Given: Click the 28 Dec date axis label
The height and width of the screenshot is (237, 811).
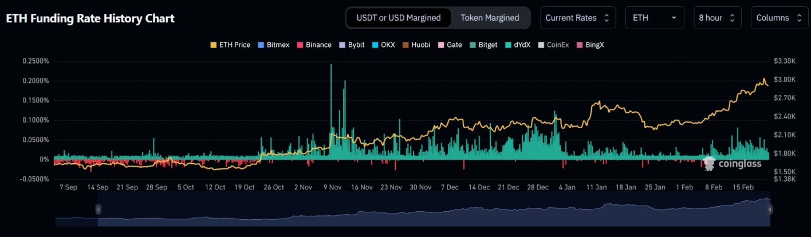Looking at the screenshot, I should click(538, 187).
